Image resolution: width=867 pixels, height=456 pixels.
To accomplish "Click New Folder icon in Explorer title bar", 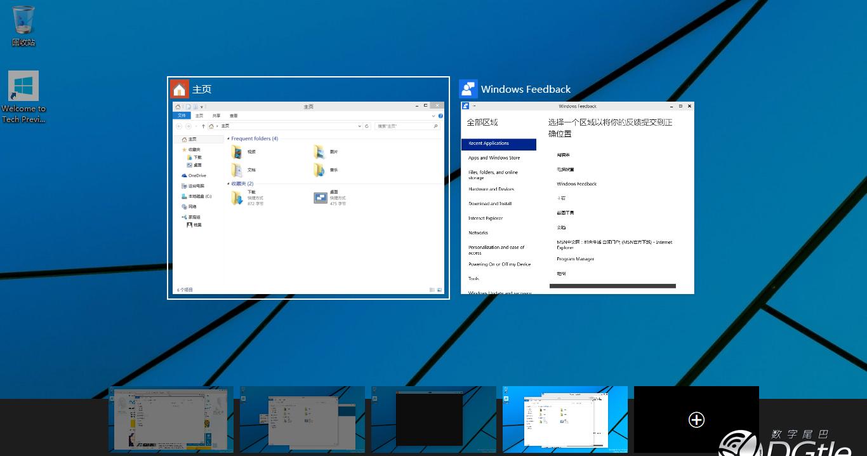I will pyautogui.click(x=195, y=107).
